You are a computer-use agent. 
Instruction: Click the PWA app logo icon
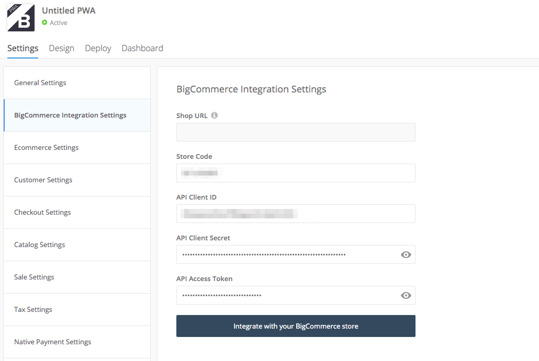click(x=21, y=18)
